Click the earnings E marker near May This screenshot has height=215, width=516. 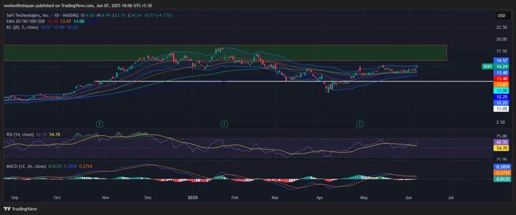[360, 124]
